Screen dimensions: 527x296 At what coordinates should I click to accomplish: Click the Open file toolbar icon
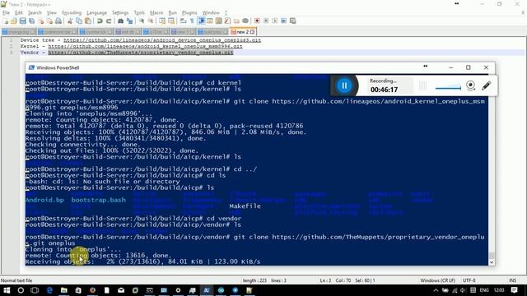(14, 21)
